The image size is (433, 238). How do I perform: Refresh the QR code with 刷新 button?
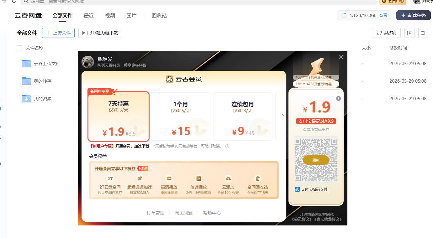tap(316, 160)
